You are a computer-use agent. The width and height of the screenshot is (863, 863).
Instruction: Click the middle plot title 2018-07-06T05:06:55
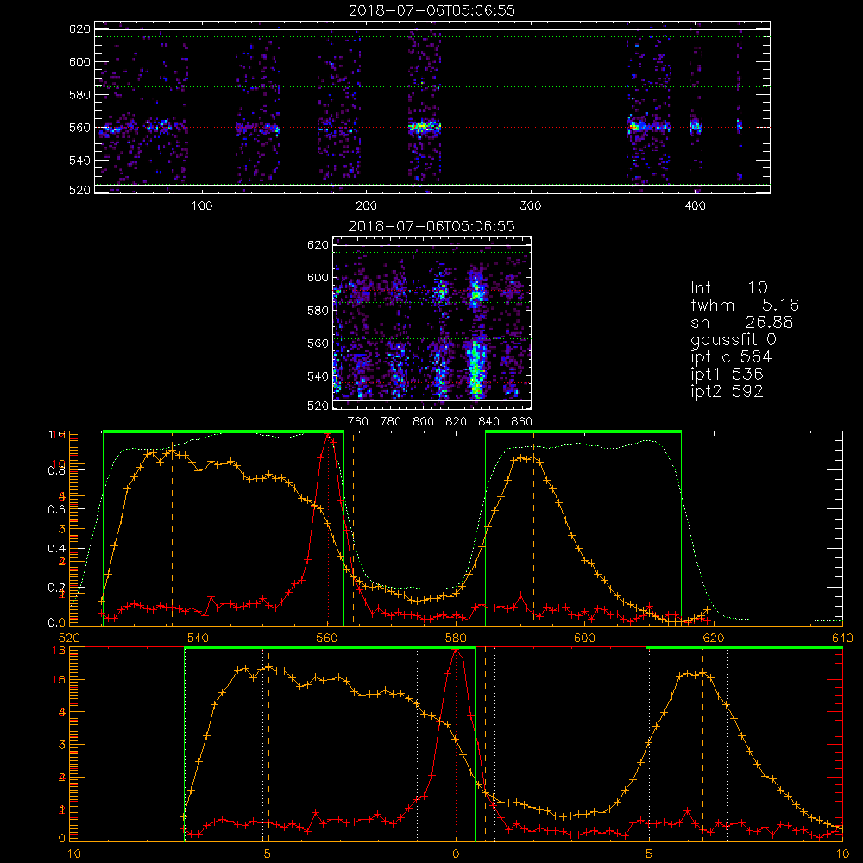coord(431,226)
